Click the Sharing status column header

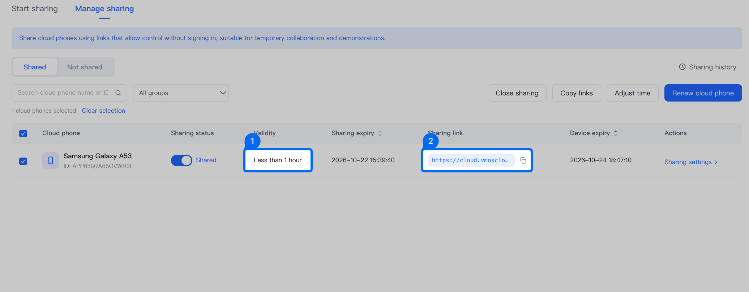click(x=192, y=133)
